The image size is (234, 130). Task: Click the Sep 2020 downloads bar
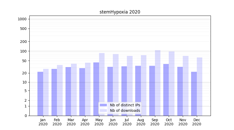(x=158, y=83)
